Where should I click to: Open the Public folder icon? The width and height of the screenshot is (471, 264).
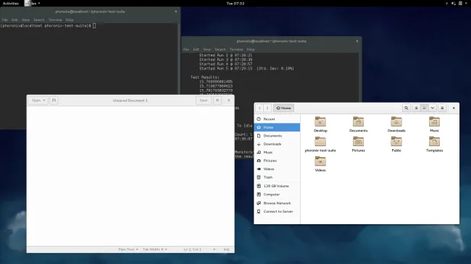[x=396, y=142]
